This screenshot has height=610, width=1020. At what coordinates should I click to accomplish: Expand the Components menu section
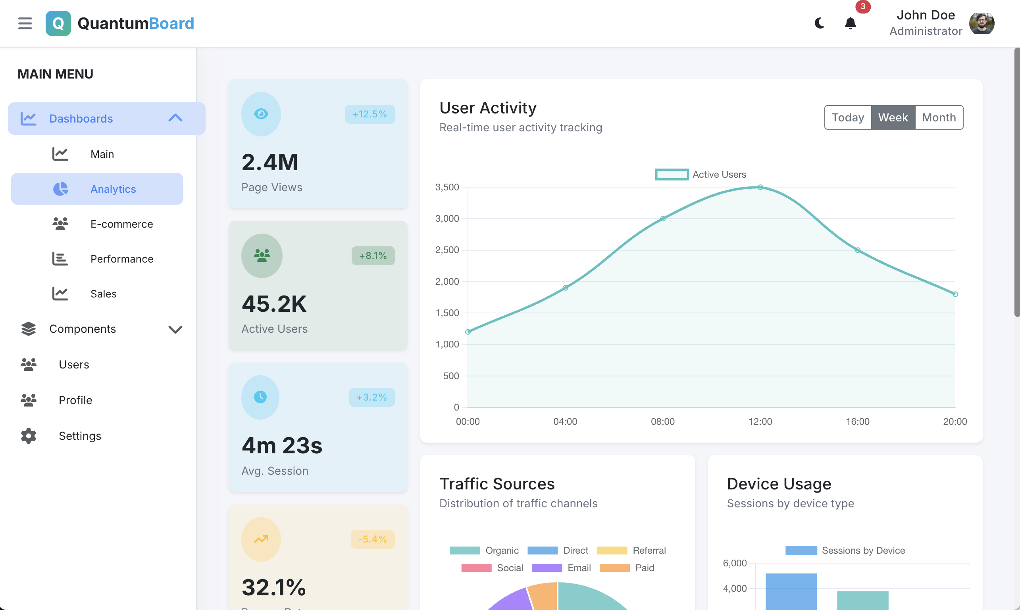[x=176, y=329]
